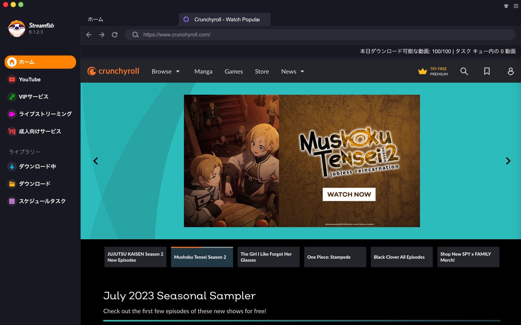521x325 pixels.
Task: Click the Crunchyroll URL address field
Action: tap(320, 35)
